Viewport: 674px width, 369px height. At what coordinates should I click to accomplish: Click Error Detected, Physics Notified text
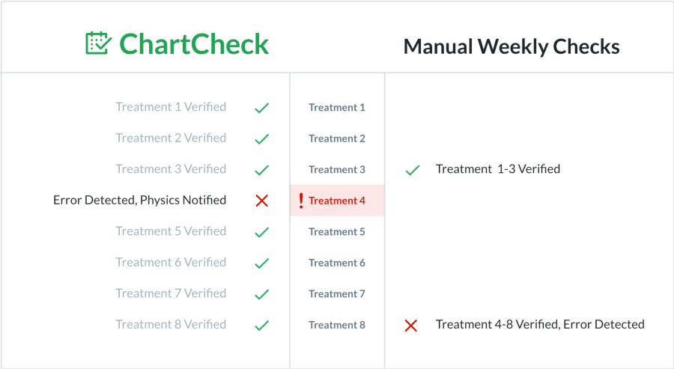140,200
